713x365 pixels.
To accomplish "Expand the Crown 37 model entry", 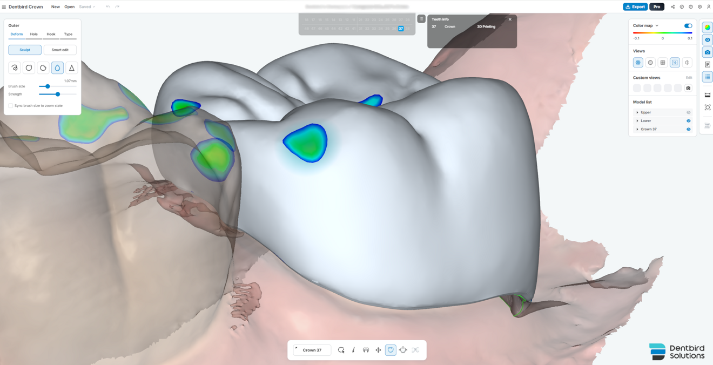I will click(x=638, y=129).
